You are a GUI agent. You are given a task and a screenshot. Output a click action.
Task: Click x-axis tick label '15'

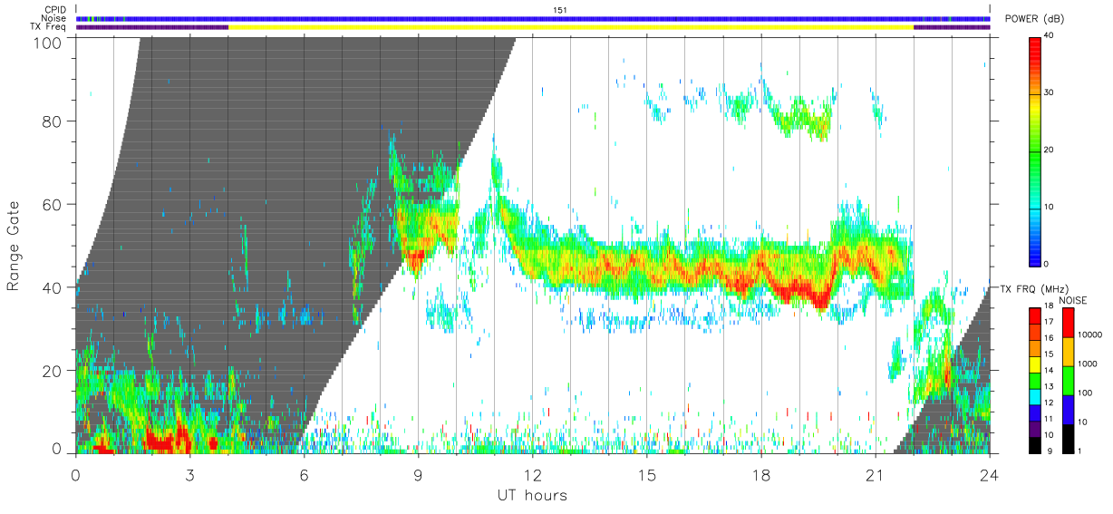pyautogui.click(x=647, y=475)
